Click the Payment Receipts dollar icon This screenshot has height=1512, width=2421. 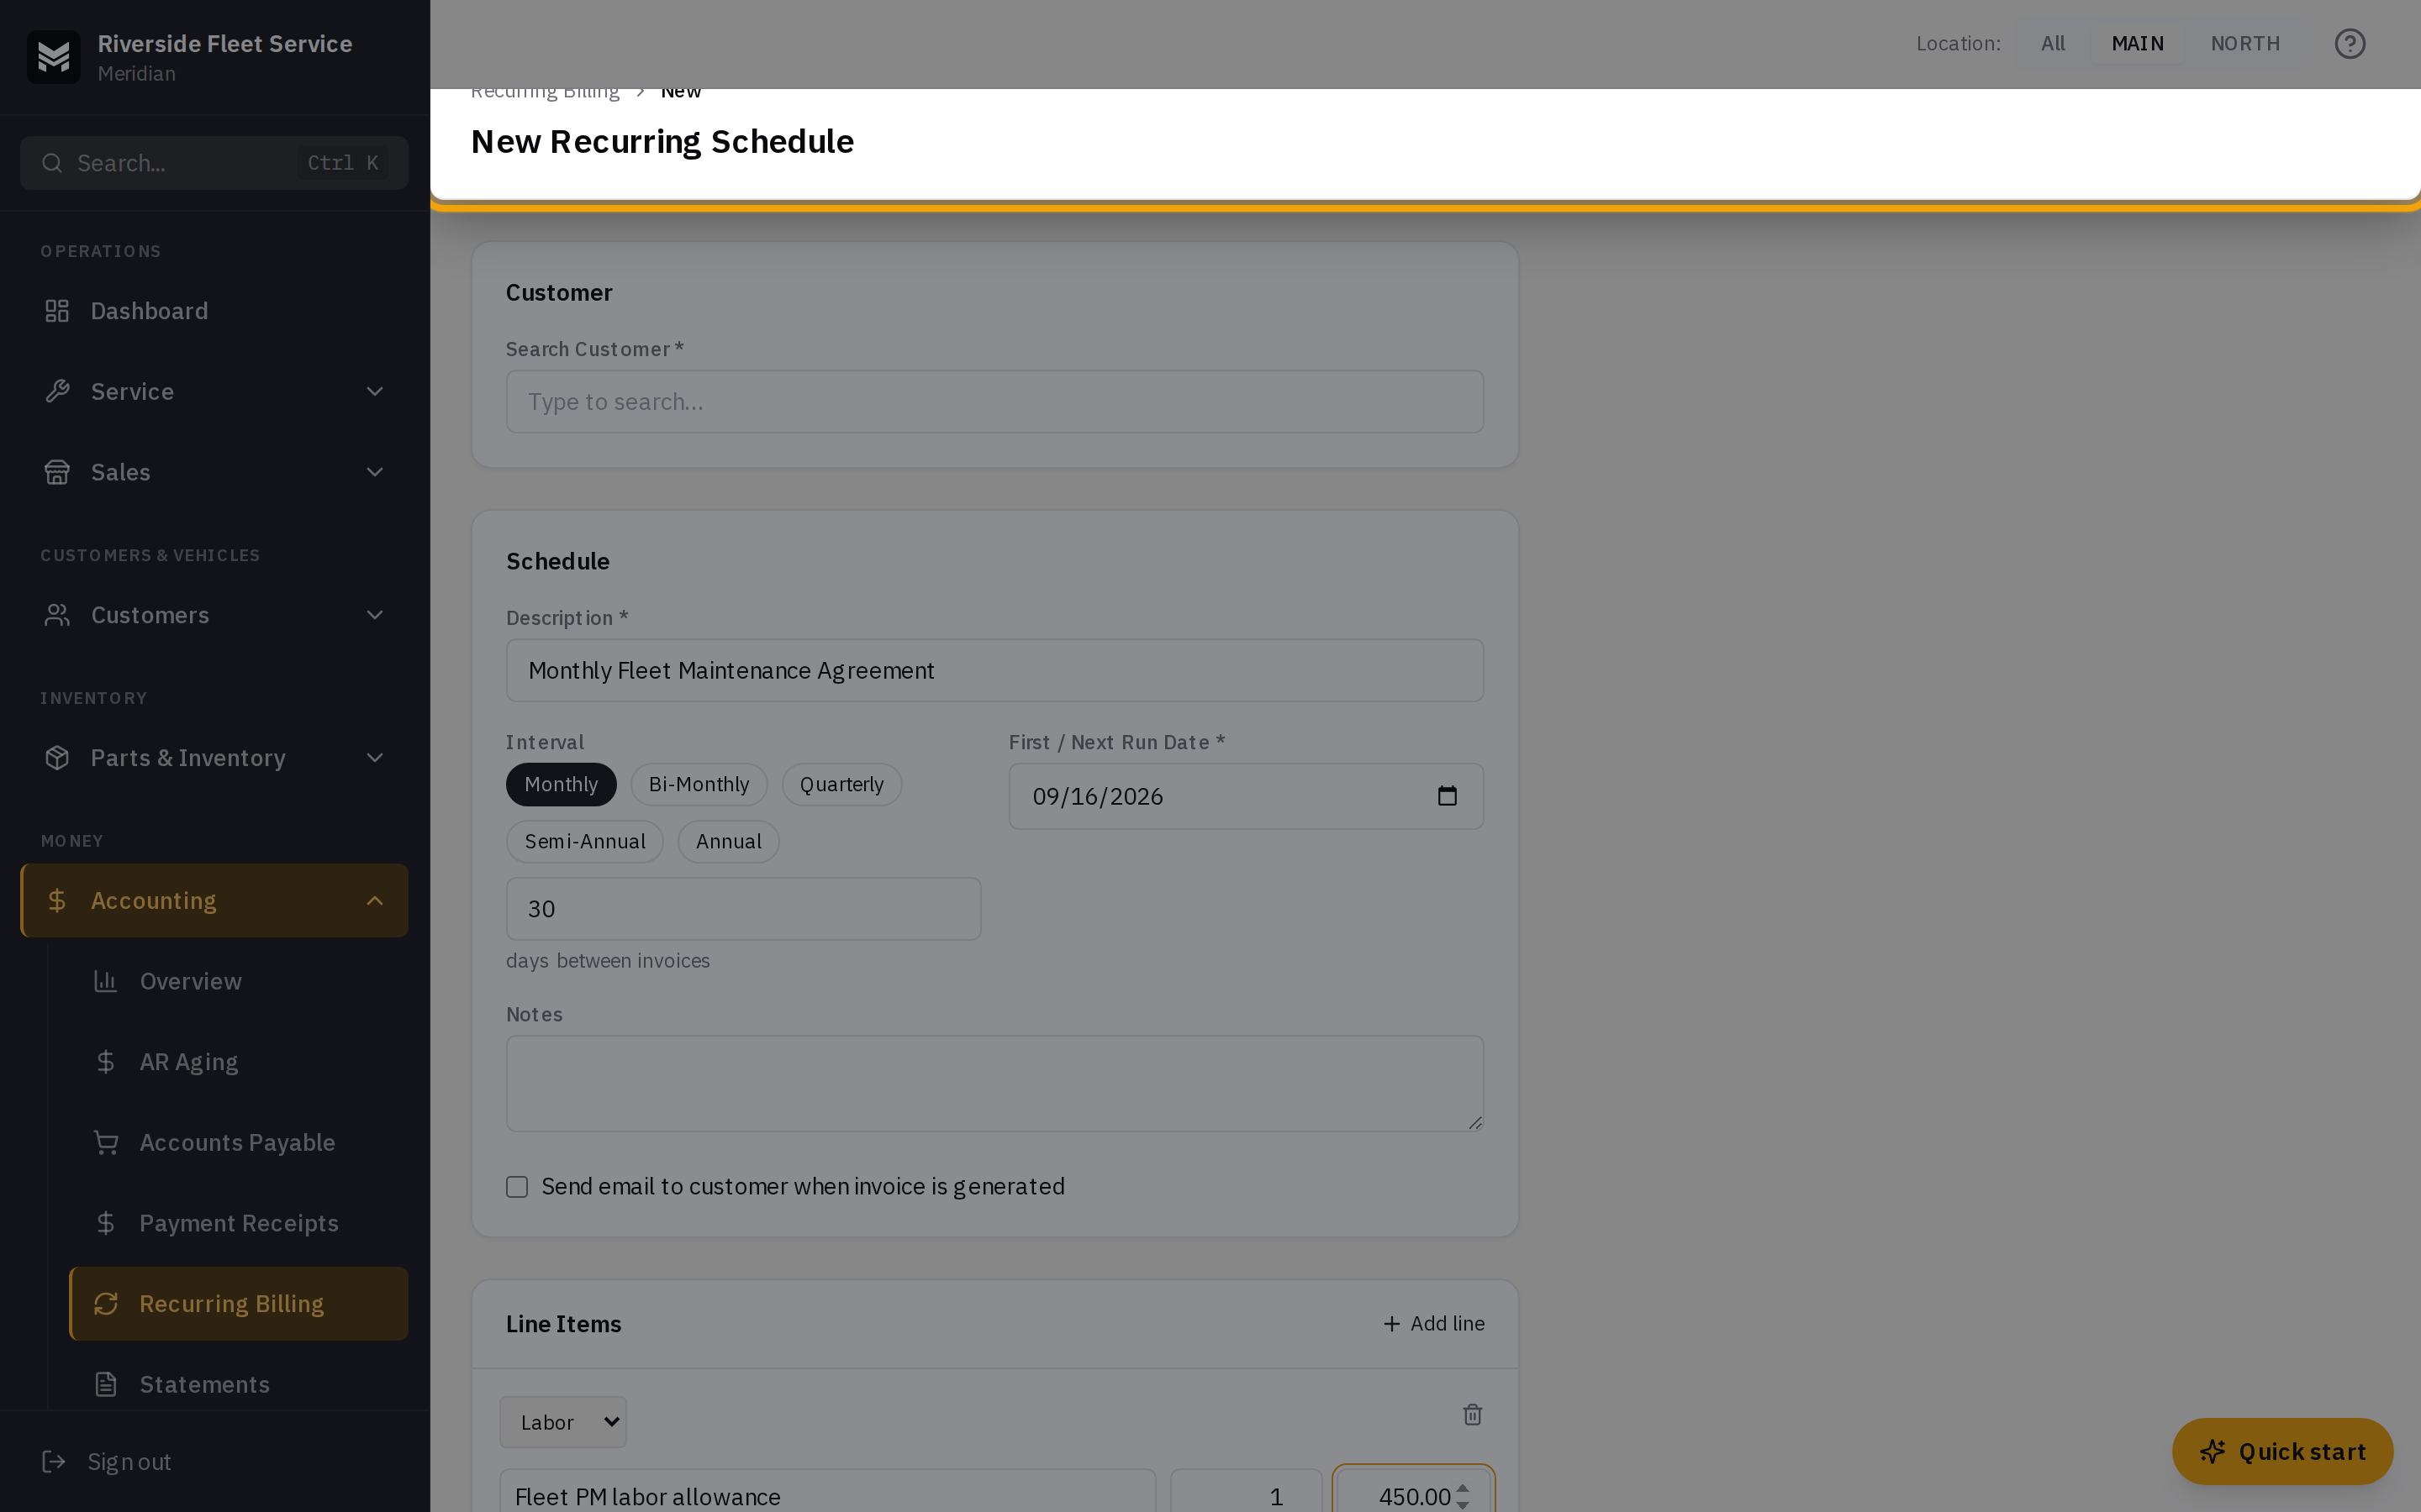[x=106, y=1223]
